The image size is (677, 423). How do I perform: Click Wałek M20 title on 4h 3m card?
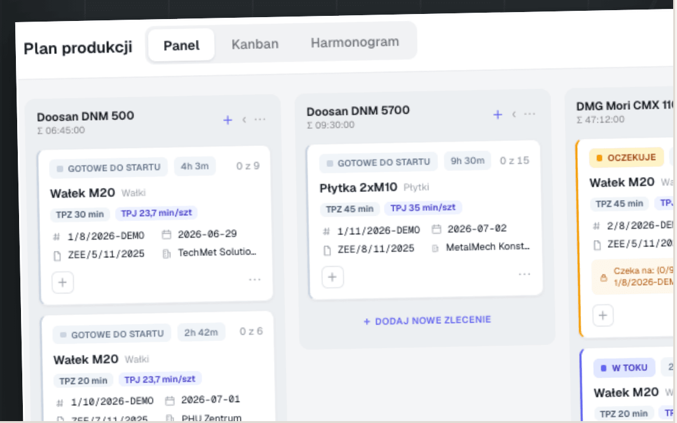tap(83, 193)
